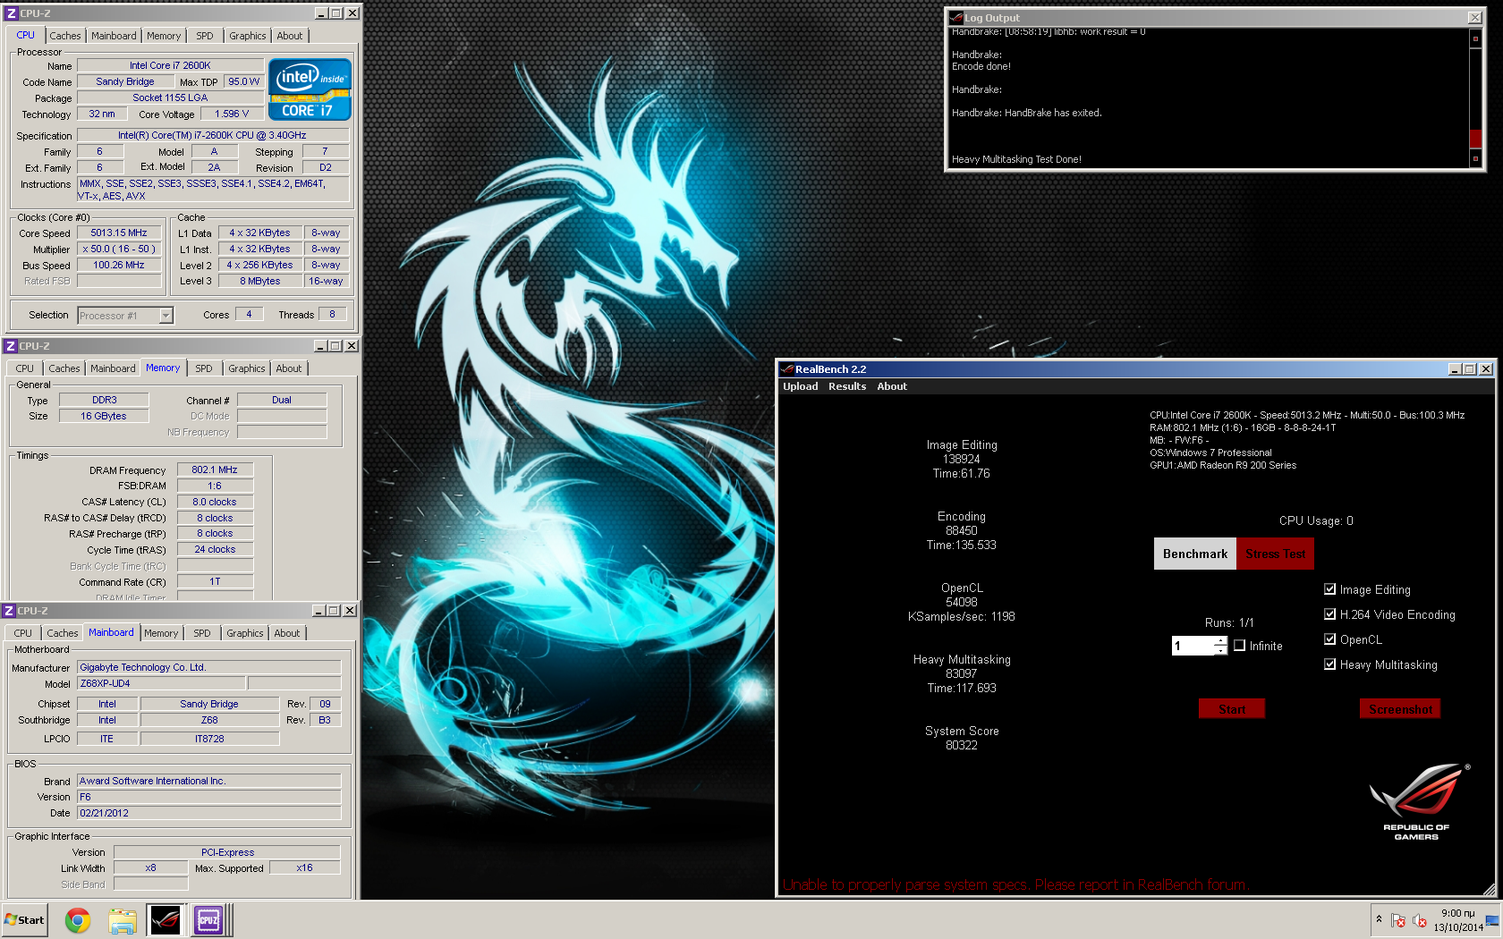1503x939 pixels.
Task: Switch to Memory tab in top CPU-Z window
Action: 164,36
